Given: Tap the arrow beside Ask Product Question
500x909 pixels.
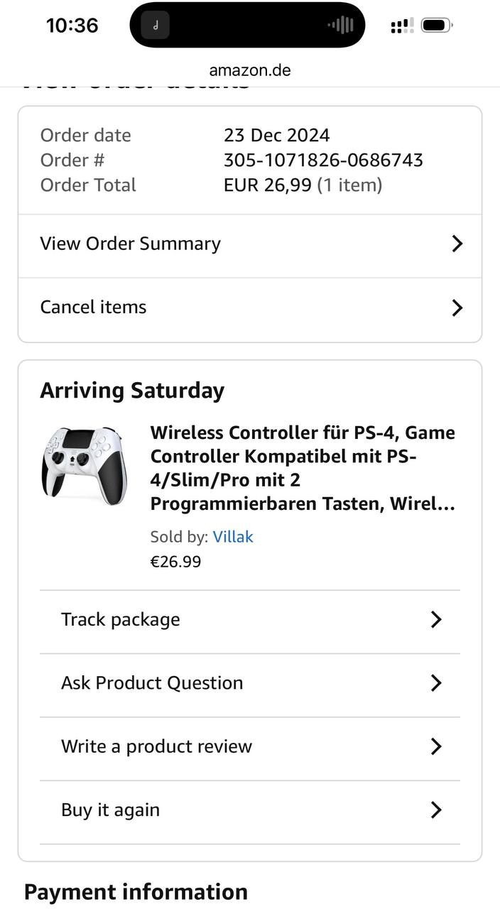Looking at the screenshot, I should click(x=436, y=683).
